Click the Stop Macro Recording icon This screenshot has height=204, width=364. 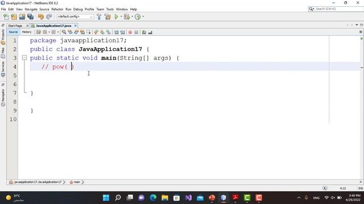136,32
